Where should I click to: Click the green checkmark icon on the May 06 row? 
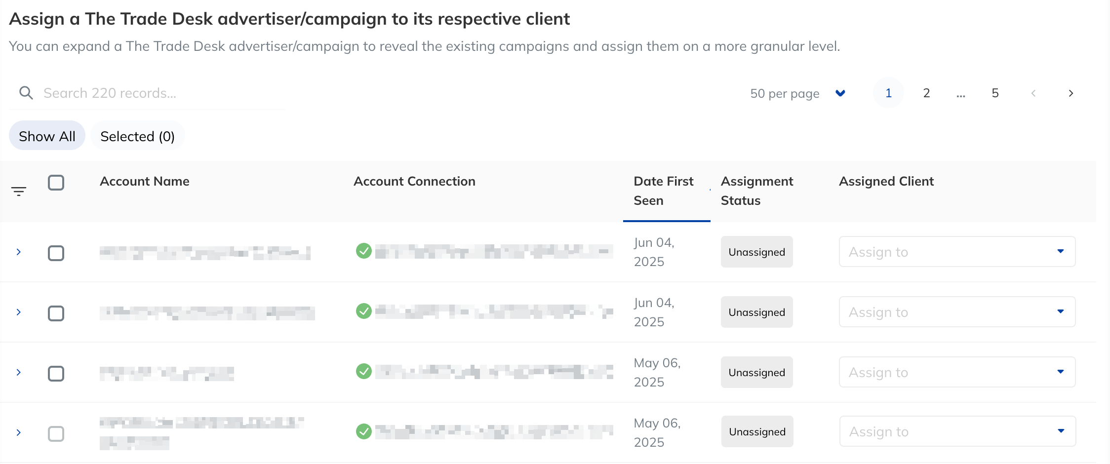pyautogui.click(x=364, y=372)
